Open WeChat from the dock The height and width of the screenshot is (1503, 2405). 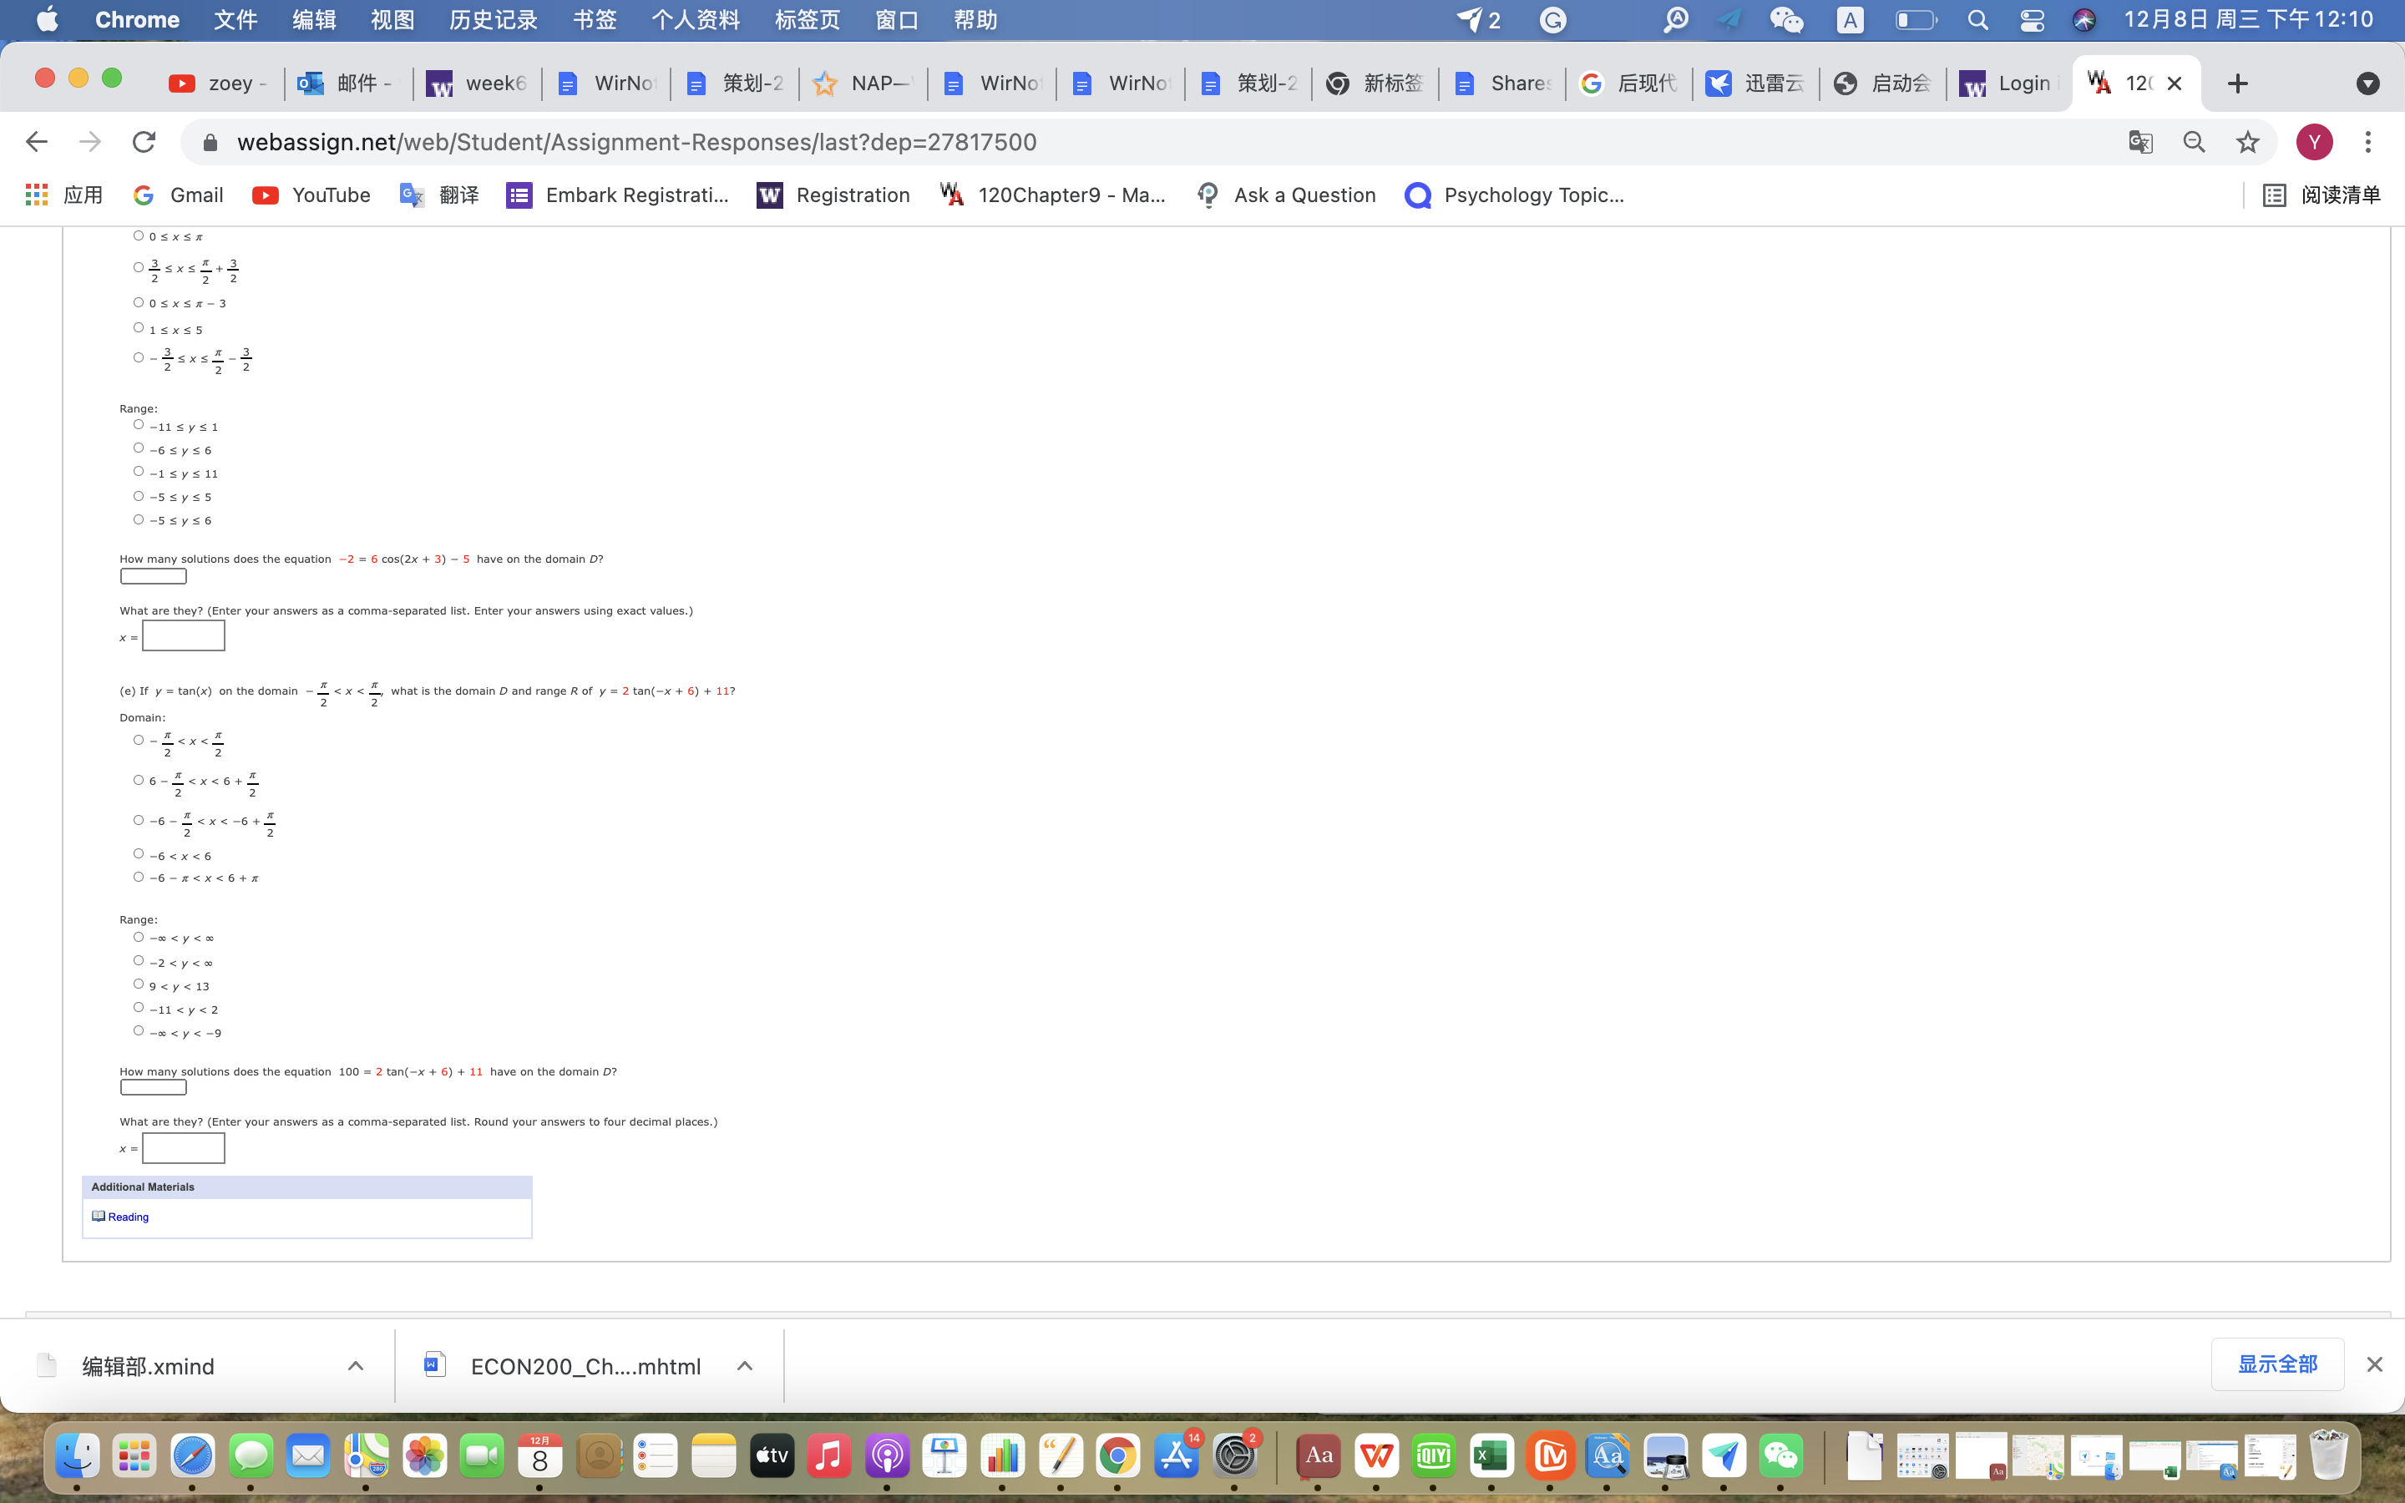coord(1780,1456)
